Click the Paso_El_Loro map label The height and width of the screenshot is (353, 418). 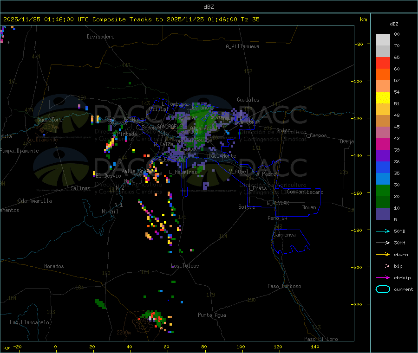click(321, 339)
